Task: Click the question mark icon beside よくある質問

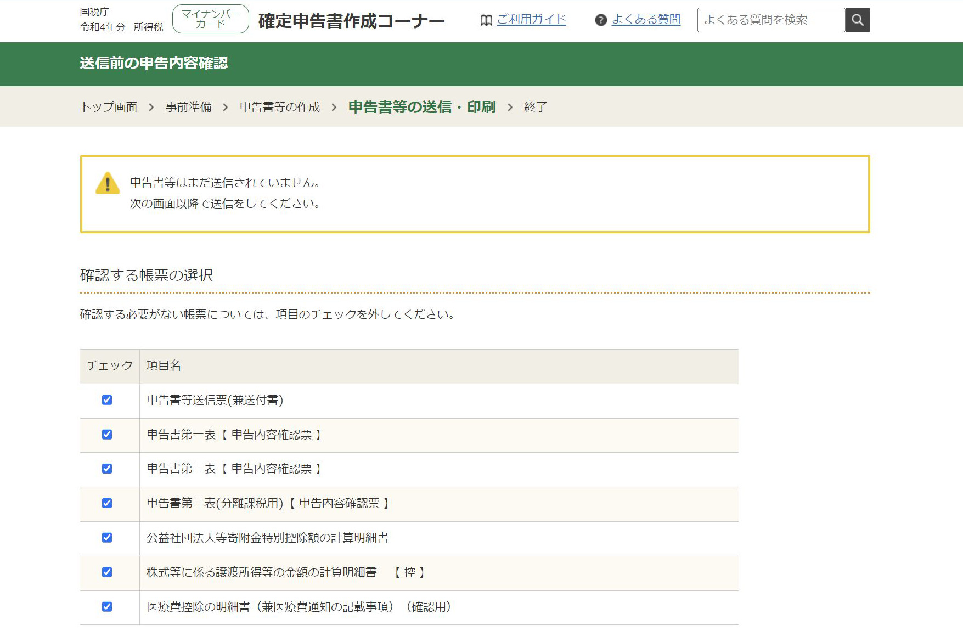Action: [601, 20]
